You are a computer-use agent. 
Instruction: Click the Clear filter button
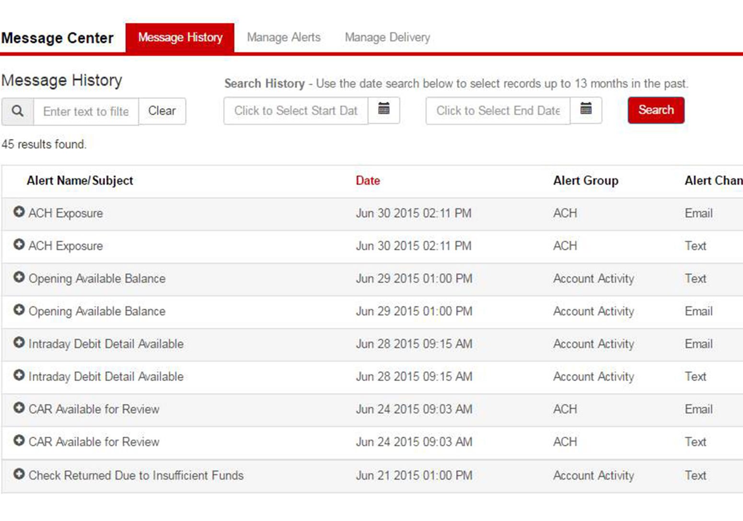[x=162, y=111]
